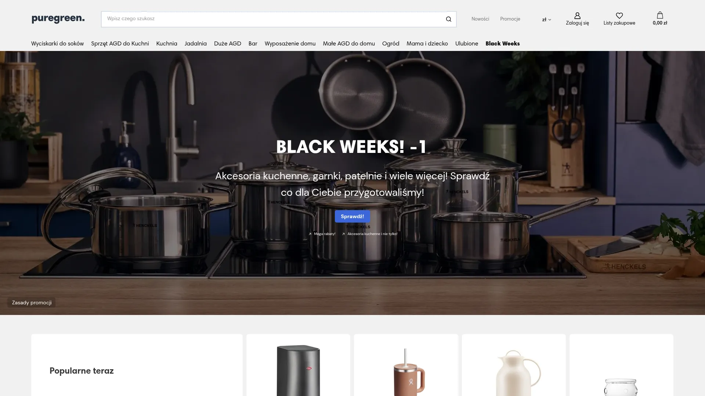This screenshot has width=705, height=396.
Task: Open the user account login icon
Action: [x=577, y=16]
